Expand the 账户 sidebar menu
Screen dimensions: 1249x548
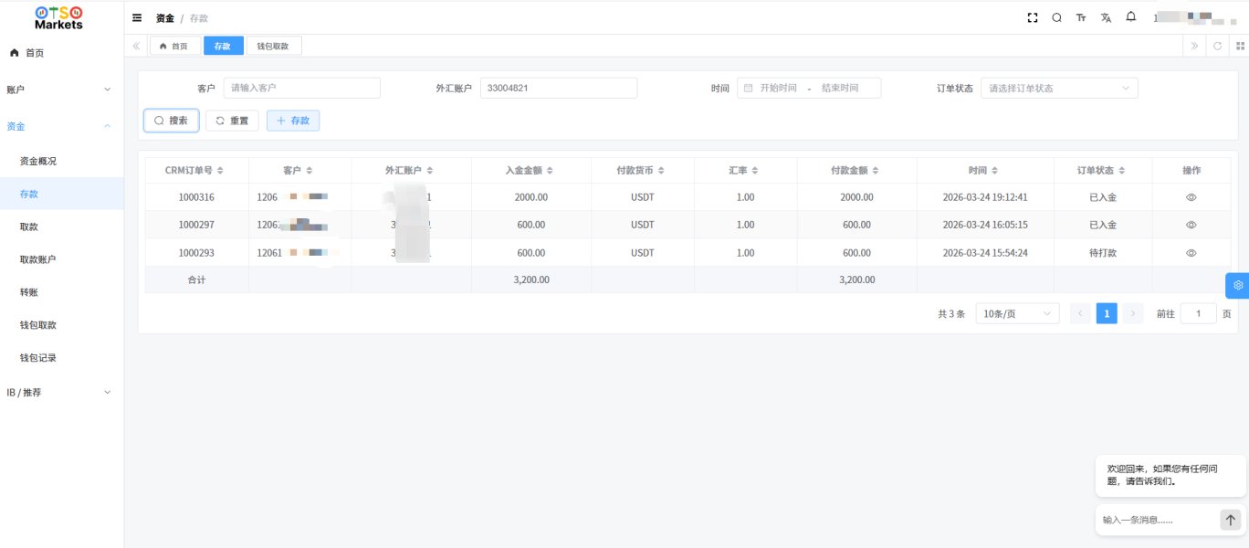point(61,90)
